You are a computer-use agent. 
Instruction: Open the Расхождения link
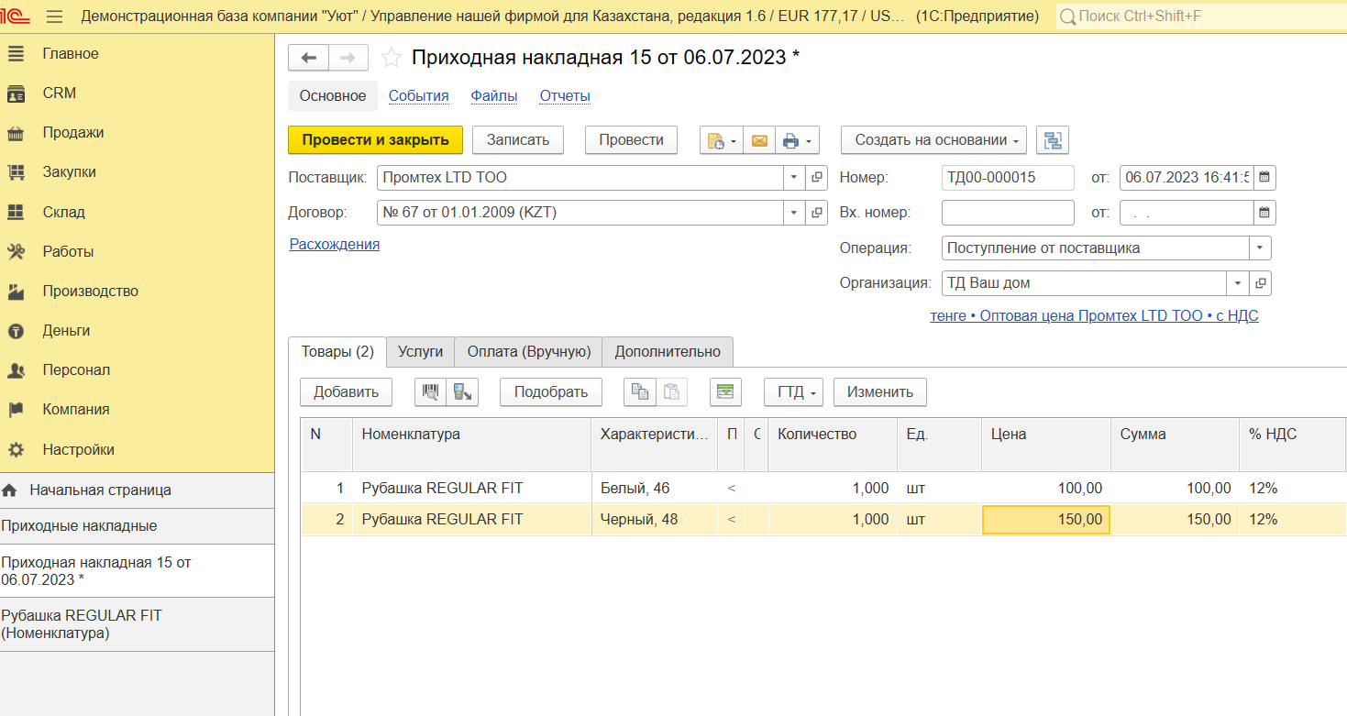[335, 245]
